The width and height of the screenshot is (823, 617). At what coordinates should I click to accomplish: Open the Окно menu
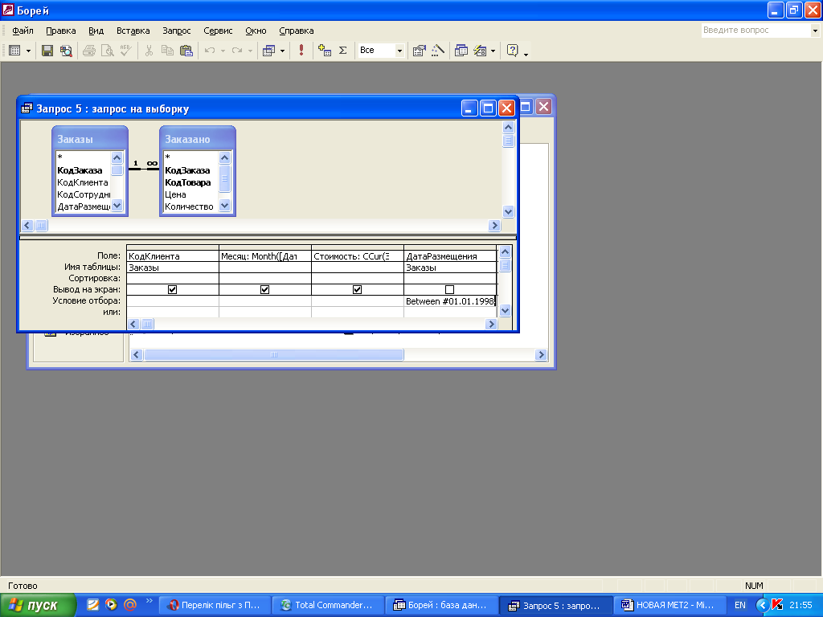[x=256, y=31]
